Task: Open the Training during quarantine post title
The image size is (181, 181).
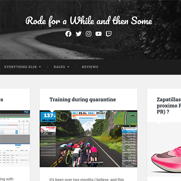Action: click(x=82, y=99)
